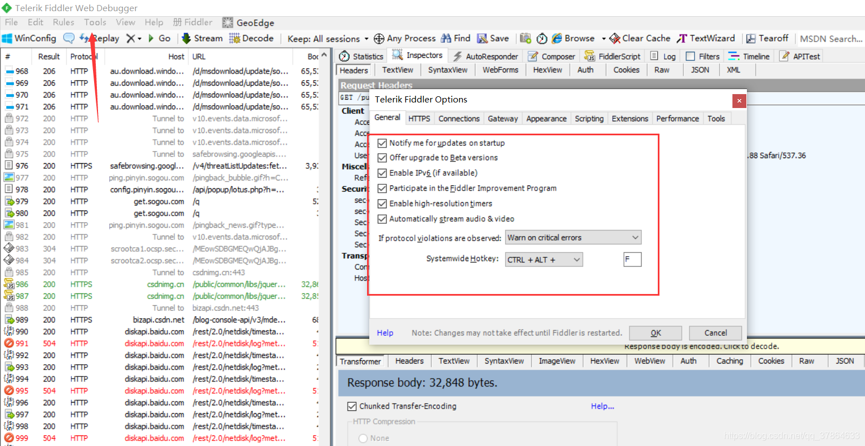Click the Stream toolbar button

click(x=202, y=38)
